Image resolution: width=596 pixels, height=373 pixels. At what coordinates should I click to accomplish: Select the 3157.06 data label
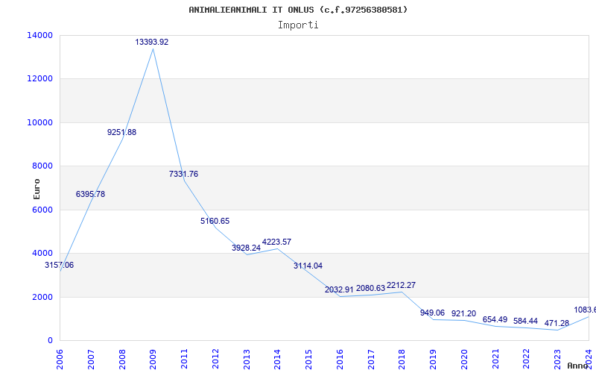[60, 266]
